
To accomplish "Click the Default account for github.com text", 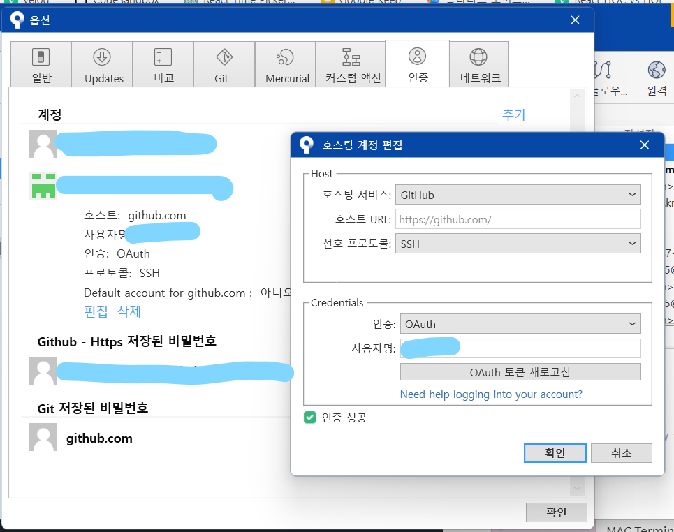I will tap(188, 293).
